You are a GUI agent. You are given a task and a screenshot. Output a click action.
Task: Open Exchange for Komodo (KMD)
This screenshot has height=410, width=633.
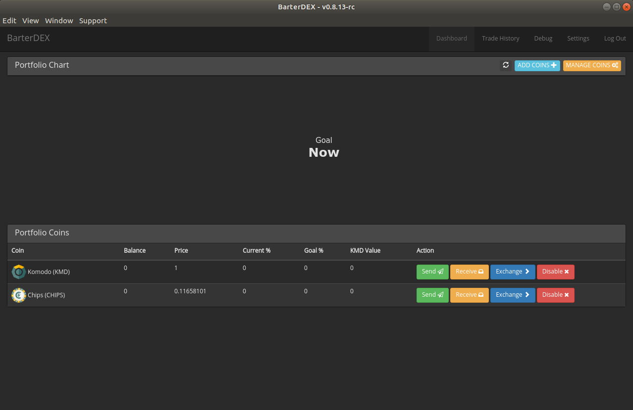coord(513,272)
